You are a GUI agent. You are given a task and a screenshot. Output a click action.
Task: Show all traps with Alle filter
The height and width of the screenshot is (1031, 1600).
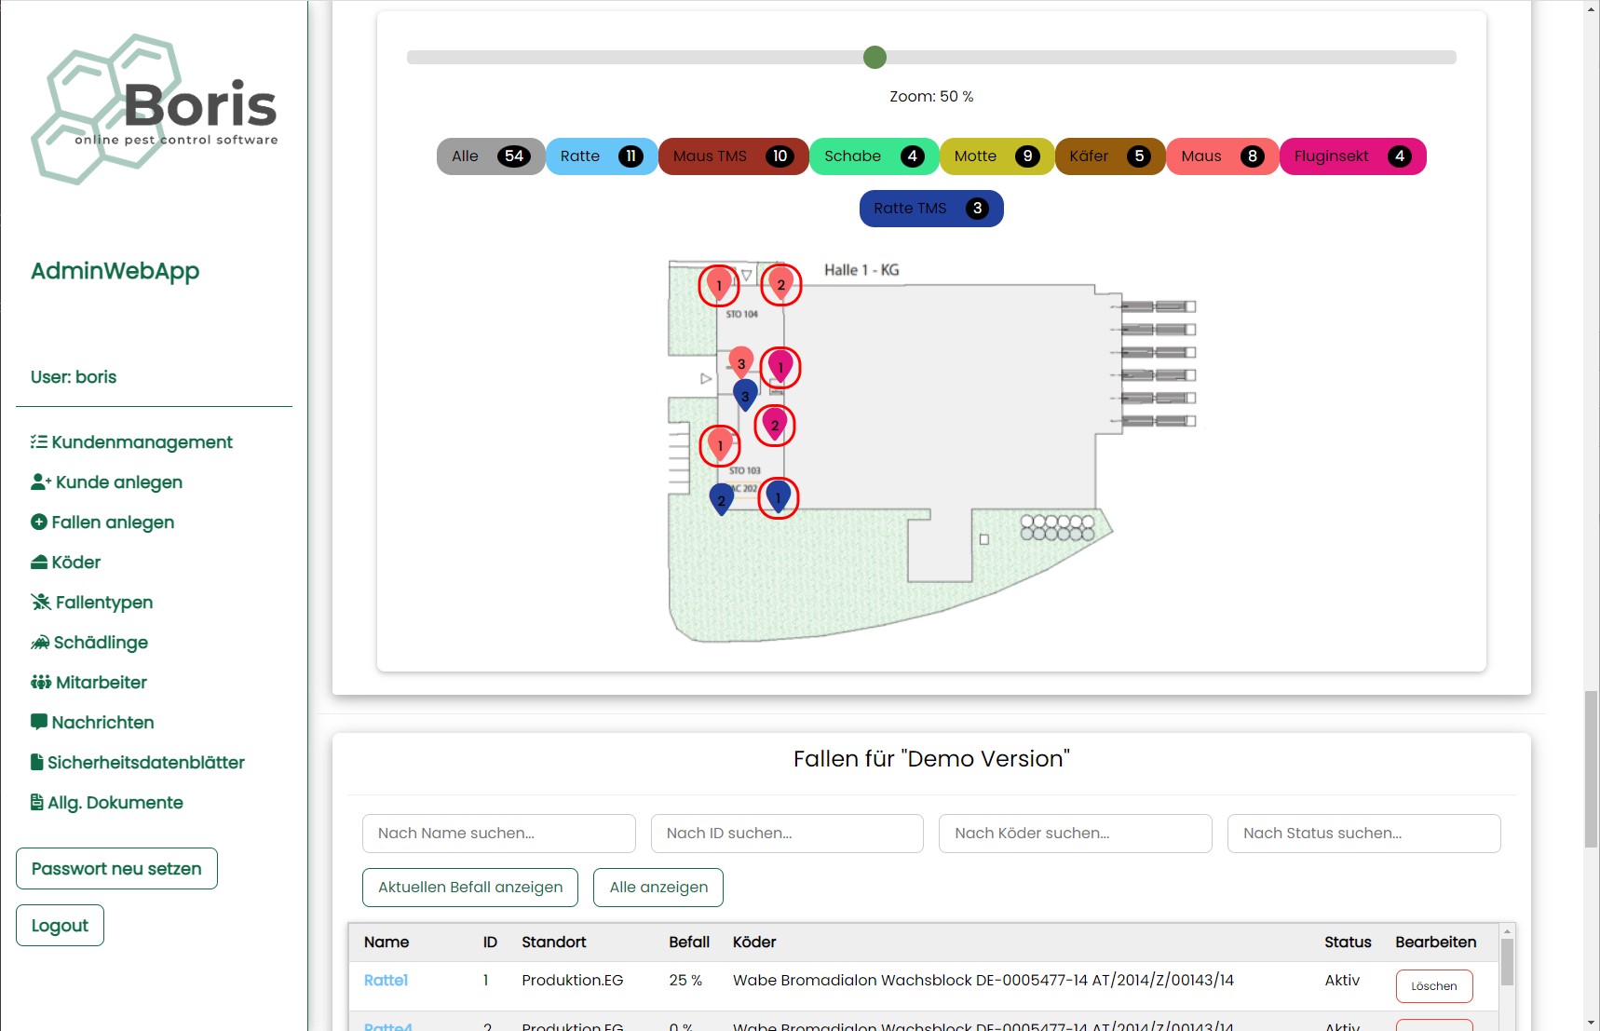pyautogui.click(x=490, y=156)
